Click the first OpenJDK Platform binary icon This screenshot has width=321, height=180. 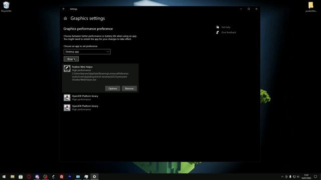click(x=67, y=97)
